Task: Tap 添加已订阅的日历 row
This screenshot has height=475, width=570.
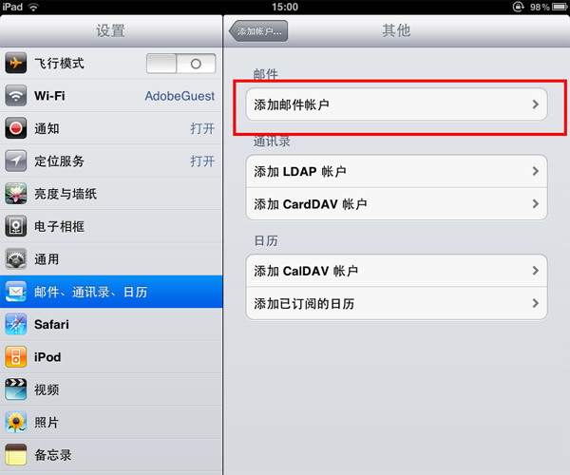Action: click(x=396, y=303)
